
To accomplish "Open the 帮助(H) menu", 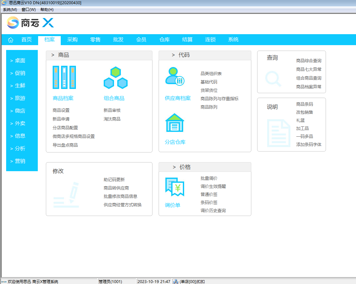I will (47, 10).
